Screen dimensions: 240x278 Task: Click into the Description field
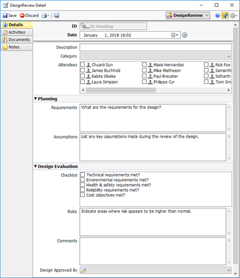156,47
